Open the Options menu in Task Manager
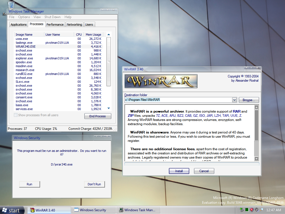 pos(24,17)
